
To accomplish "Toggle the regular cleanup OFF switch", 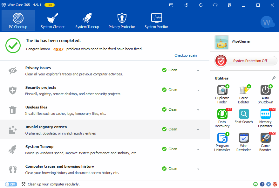I will coord(11,184).
